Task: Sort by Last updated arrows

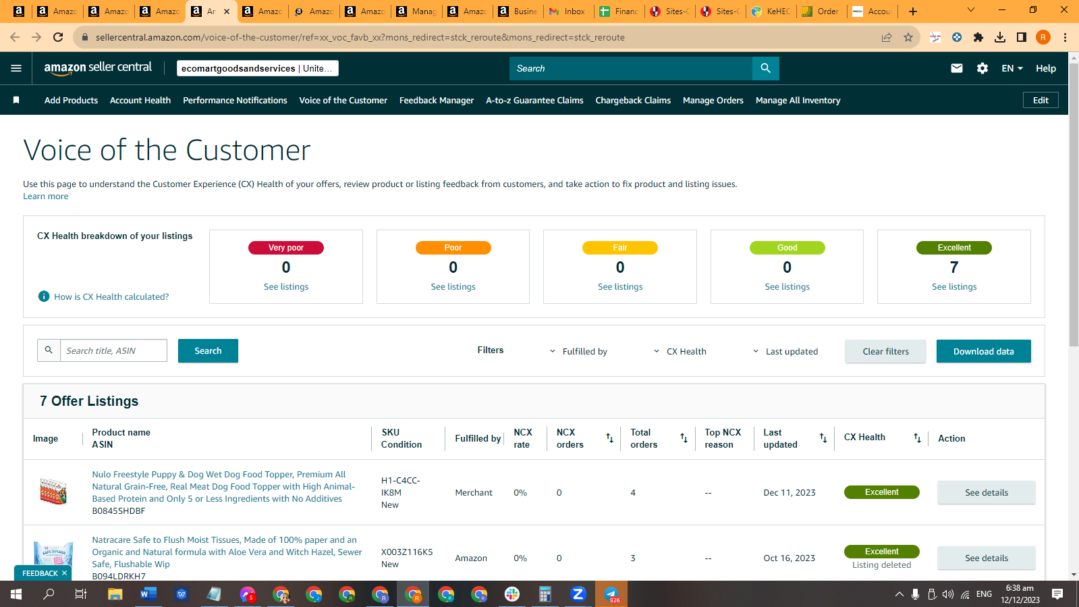Action: tap(823, 438)
